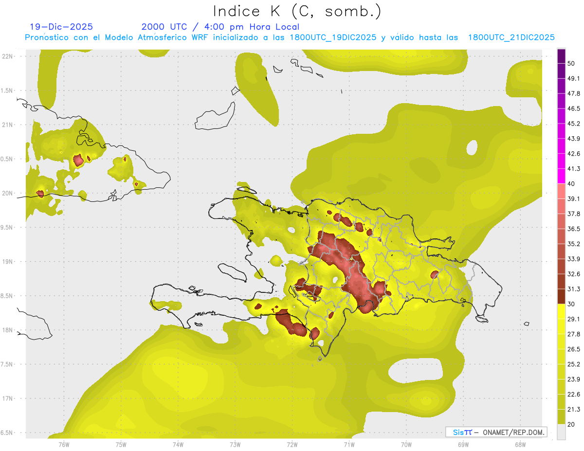Click the "21.3" color scale label
The width and height of the screenshot is (584, 451).
click(x=573, y=410)
